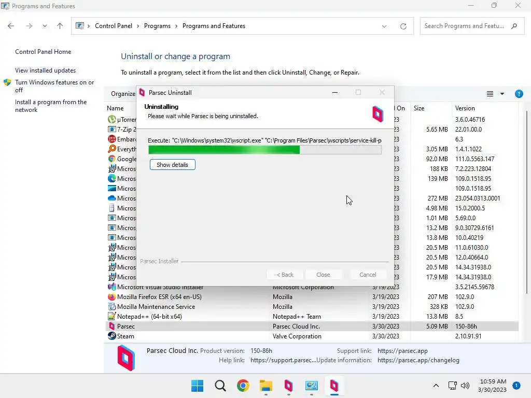Sort by the Name column header
This screenshot has width=531, height=398.
[x=115, y=108]
